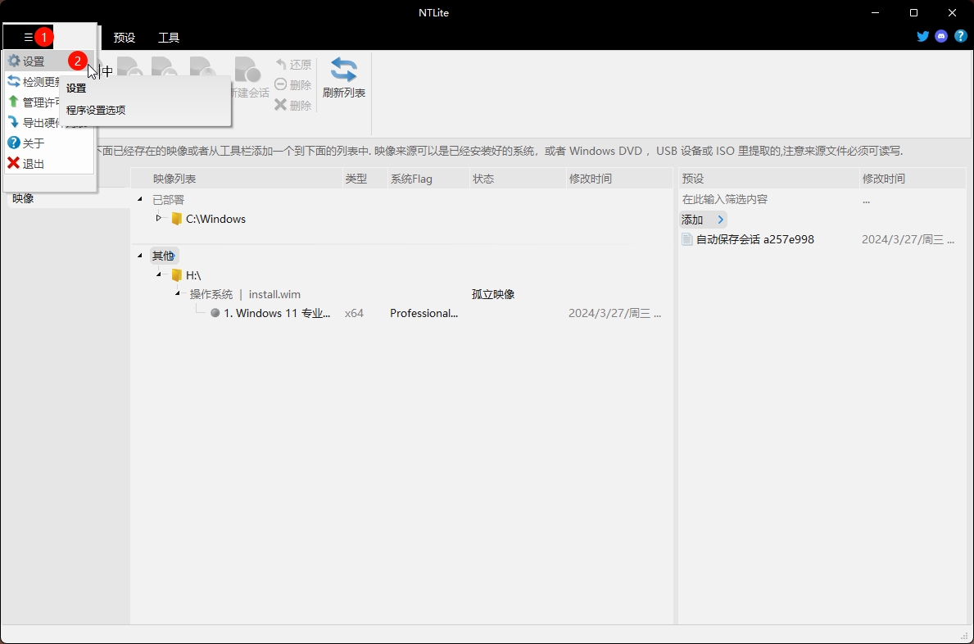Click the 自动保存会话 document icon
Image resolution: width=974 pixels, height=644 pixels.
tap(687, 239)
